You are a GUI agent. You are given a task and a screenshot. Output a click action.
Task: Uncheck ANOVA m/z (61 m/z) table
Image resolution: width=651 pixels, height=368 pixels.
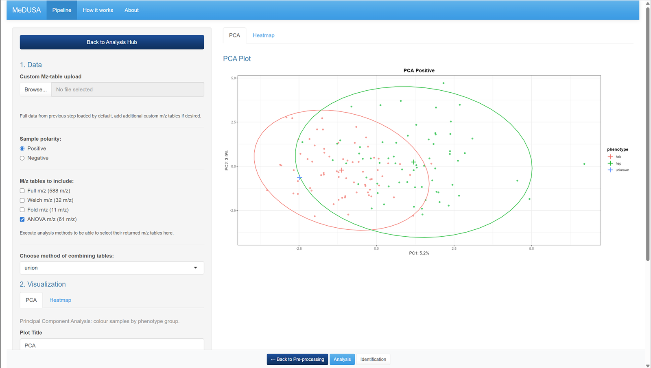coord(22,219)
